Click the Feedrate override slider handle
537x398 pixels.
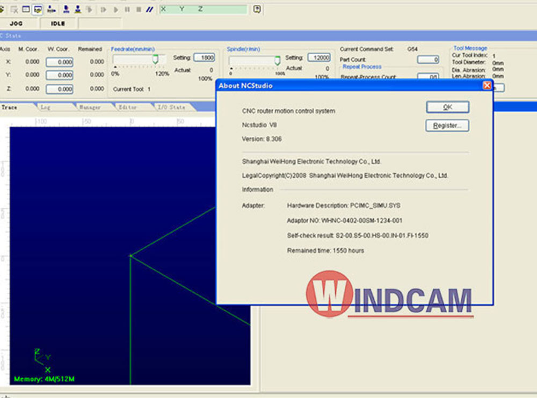coord(155,60)
